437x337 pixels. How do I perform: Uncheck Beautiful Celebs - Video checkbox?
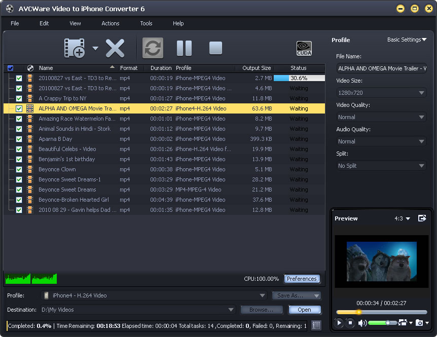tap(19, 149)
